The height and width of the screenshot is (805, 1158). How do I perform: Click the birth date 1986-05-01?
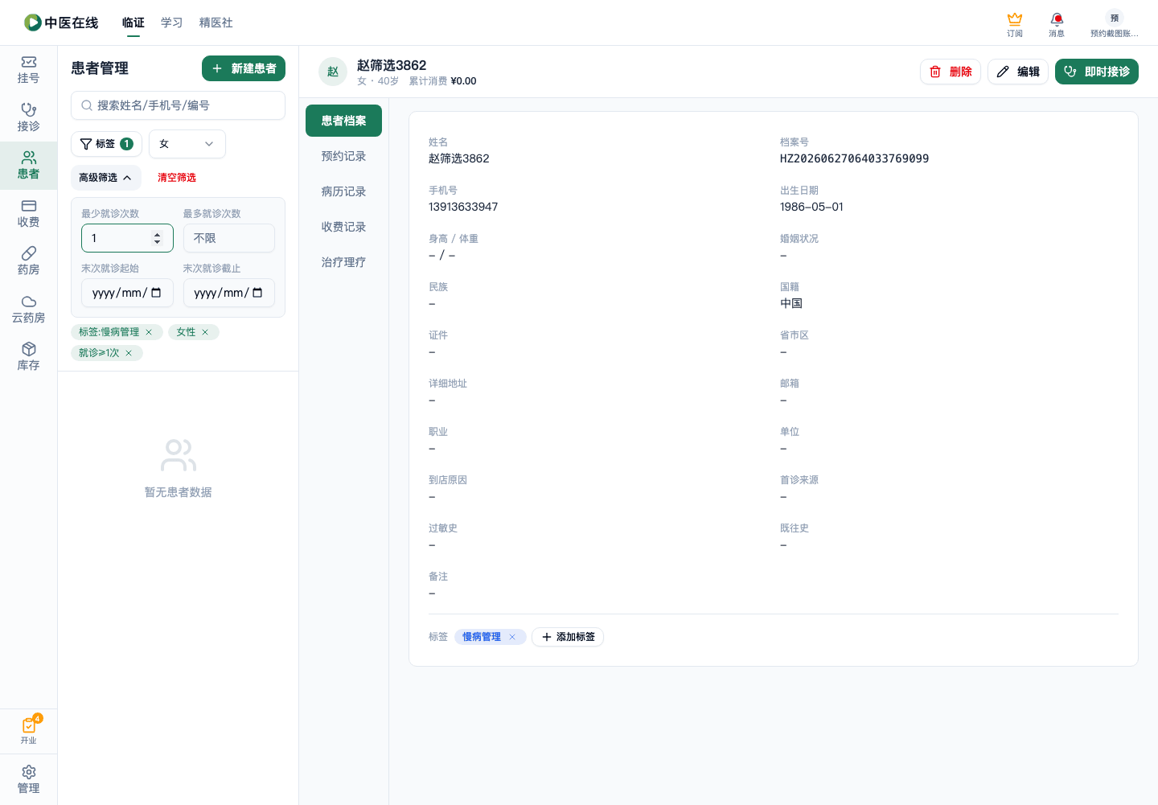point(811,207)
